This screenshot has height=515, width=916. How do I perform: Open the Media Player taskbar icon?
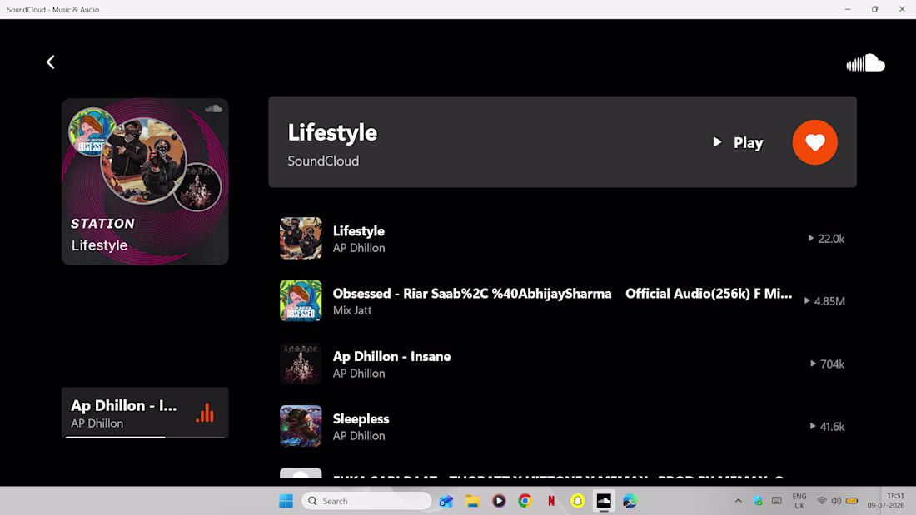[x=499, y=501]
